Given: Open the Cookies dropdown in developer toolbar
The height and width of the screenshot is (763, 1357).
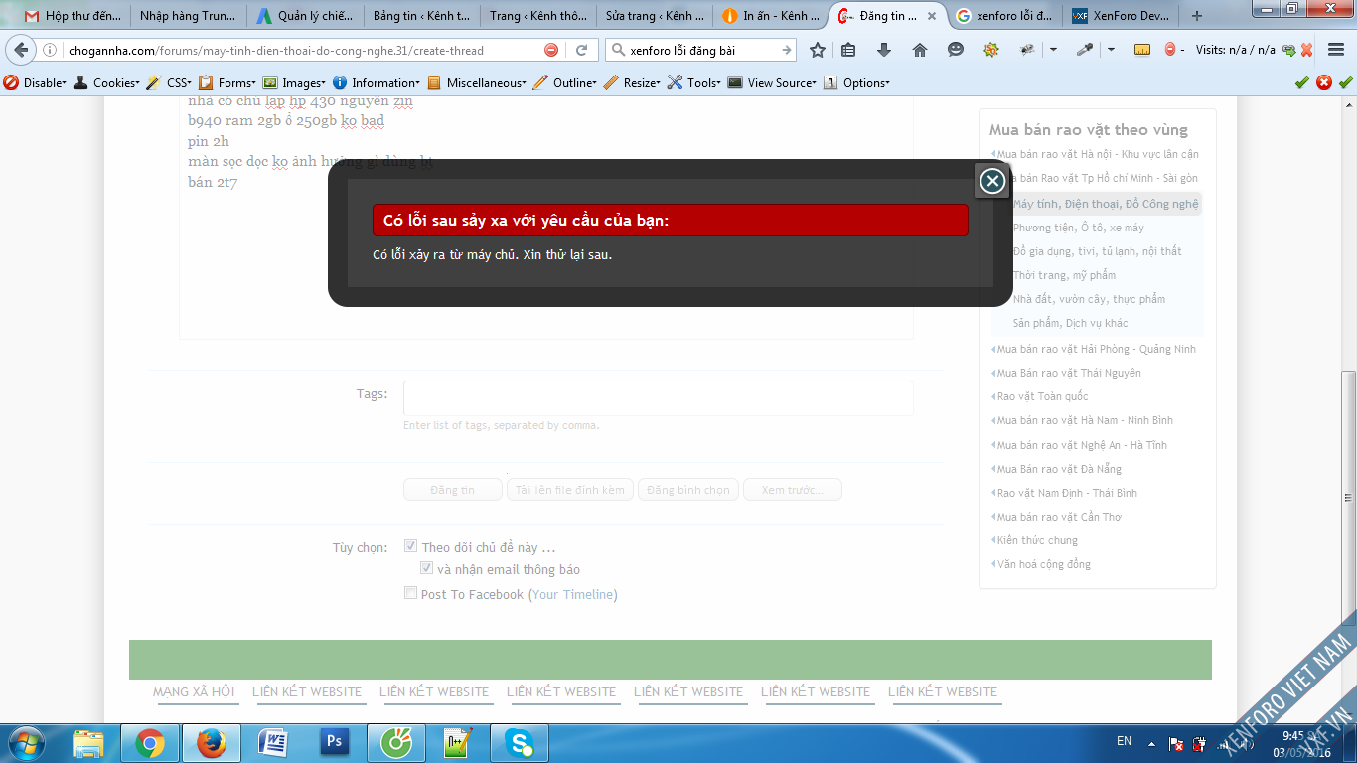Looking at the screenshot, I should 109,83.
